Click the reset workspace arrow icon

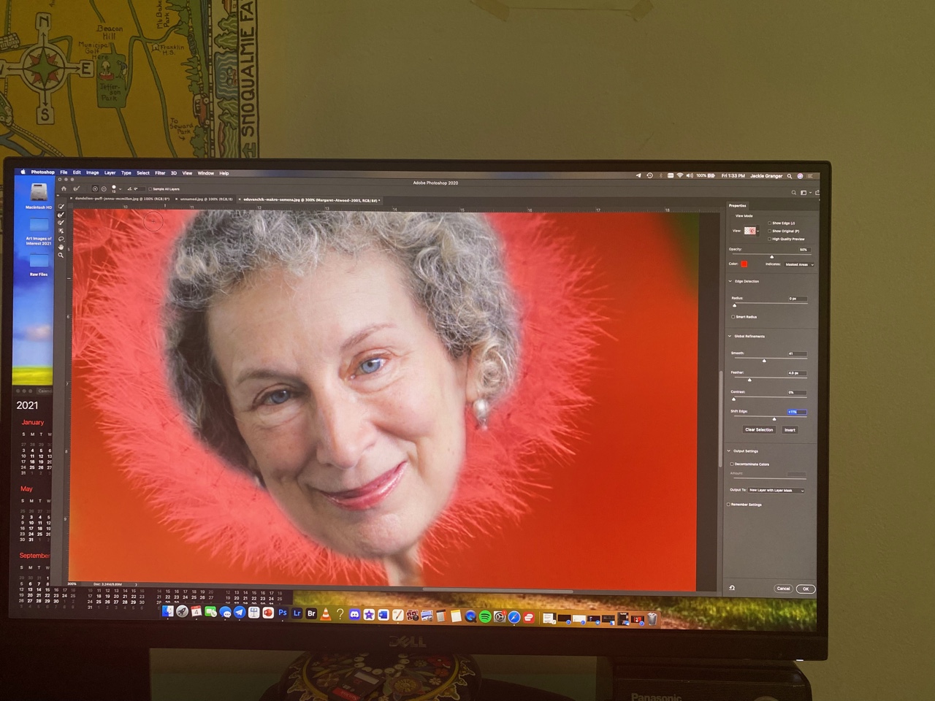tap(732, 588)
